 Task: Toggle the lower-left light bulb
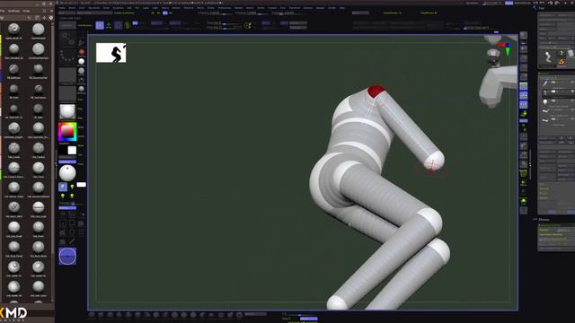coord(63,196)
